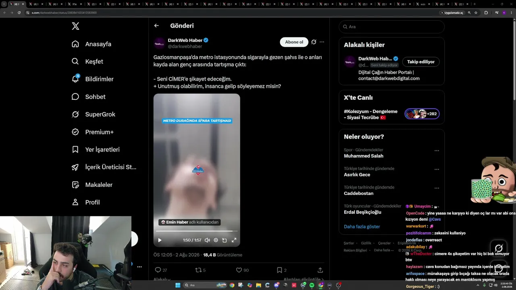Click video progress bar
Image resolution: width=516 pixels, height=290 pixels.
[x=197, y=231]
